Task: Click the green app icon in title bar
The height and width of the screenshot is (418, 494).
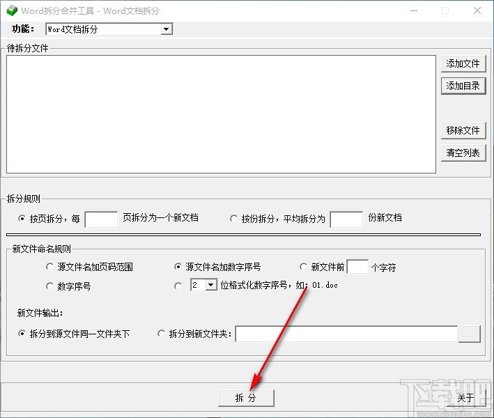Action: (x=12, y=10)
